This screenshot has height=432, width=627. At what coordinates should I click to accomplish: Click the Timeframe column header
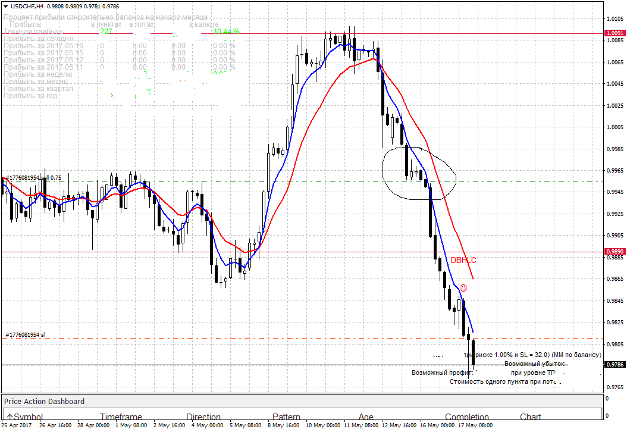121,417
